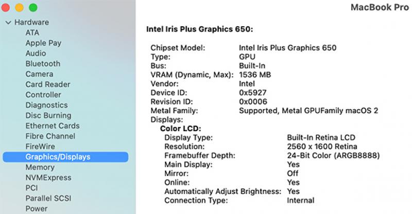Open the Power sidebar entry
Image resolution: width=412 pixels, height=214 pixels.
[37, 209]
